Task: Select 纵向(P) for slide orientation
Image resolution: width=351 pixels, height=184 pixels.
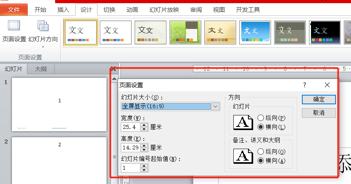Action: tap(261, 118)
